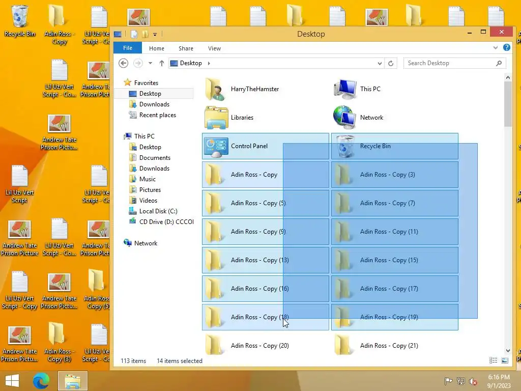Screen dimensions: 521x391
Task: Go up one folder level
Action: click(x=161, y=63)
